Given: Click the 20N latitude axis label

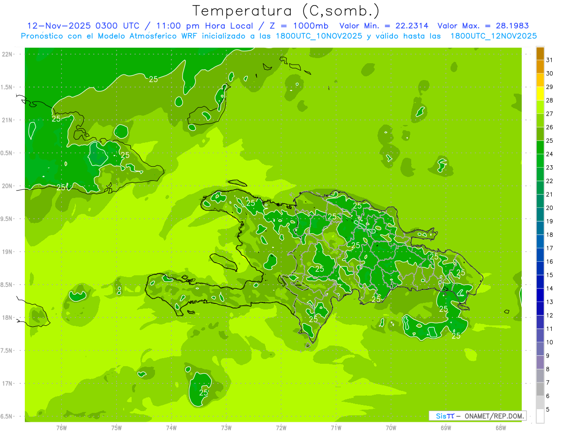Looking at the screenshot, I should click(x=8, y=186).
